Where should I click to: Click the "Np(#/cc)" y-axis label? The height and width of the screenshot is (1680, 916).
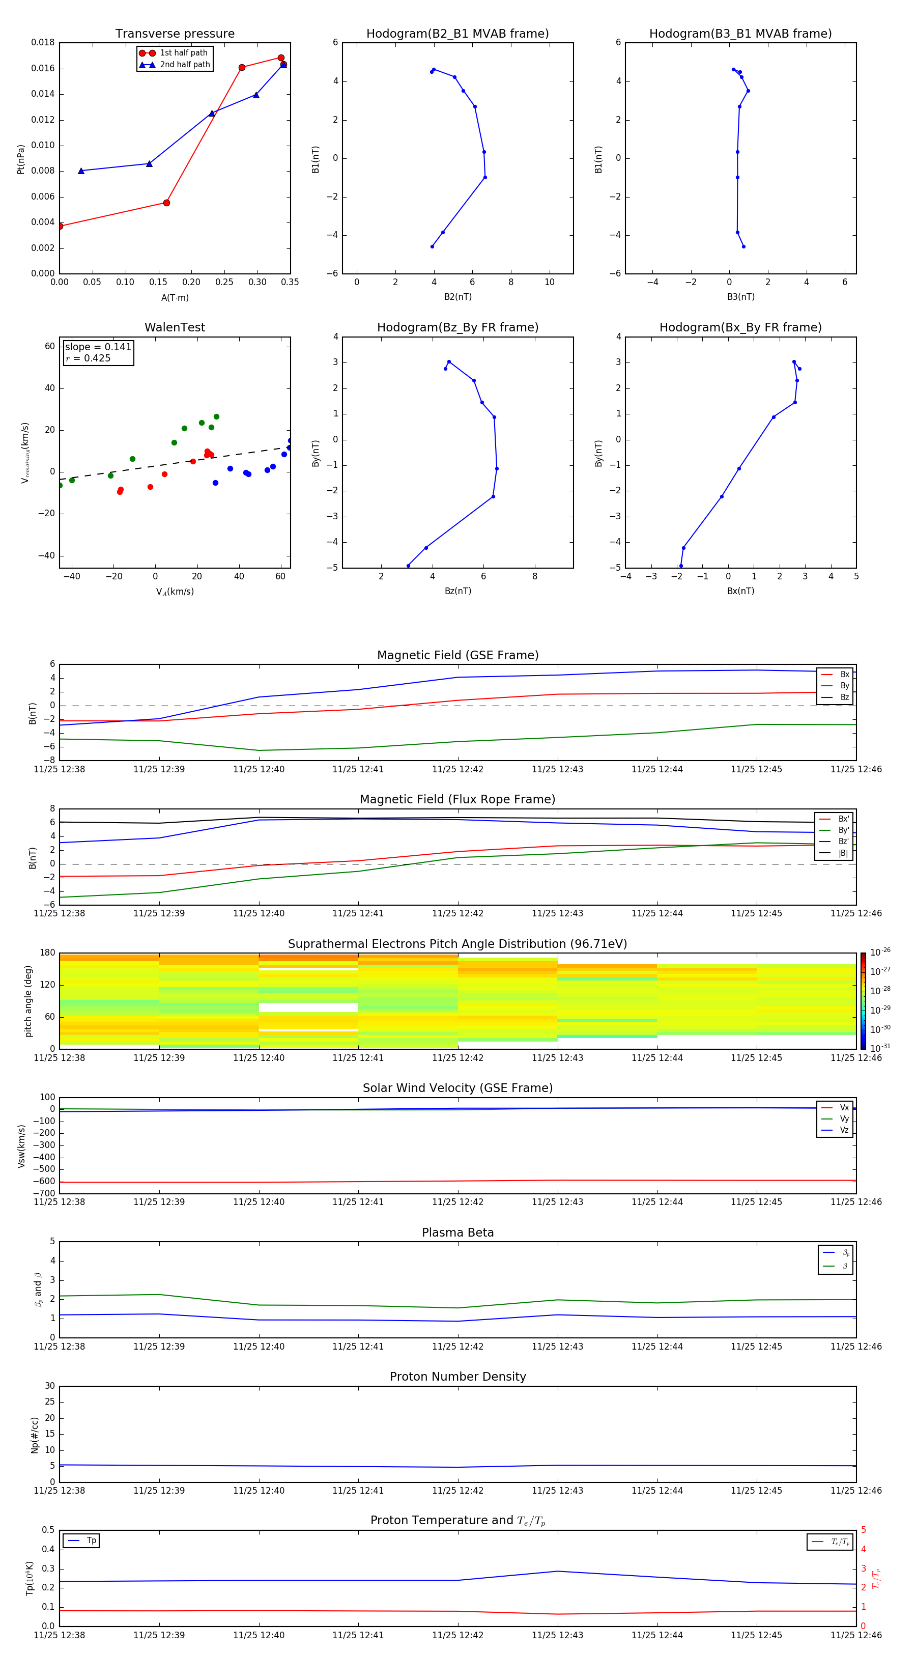[x=35, y=1435]
